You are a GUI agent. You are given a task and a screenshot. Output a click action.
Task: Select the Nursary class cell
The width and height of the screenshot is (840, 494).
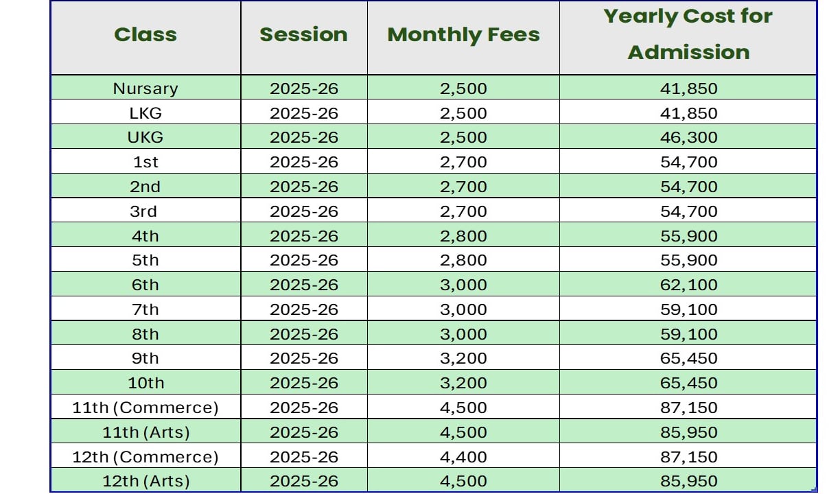point(145,89)
